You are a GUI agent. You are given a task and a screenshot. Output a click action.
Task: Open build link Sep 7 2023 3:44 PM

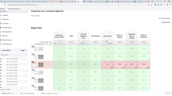tap(12, 59)
